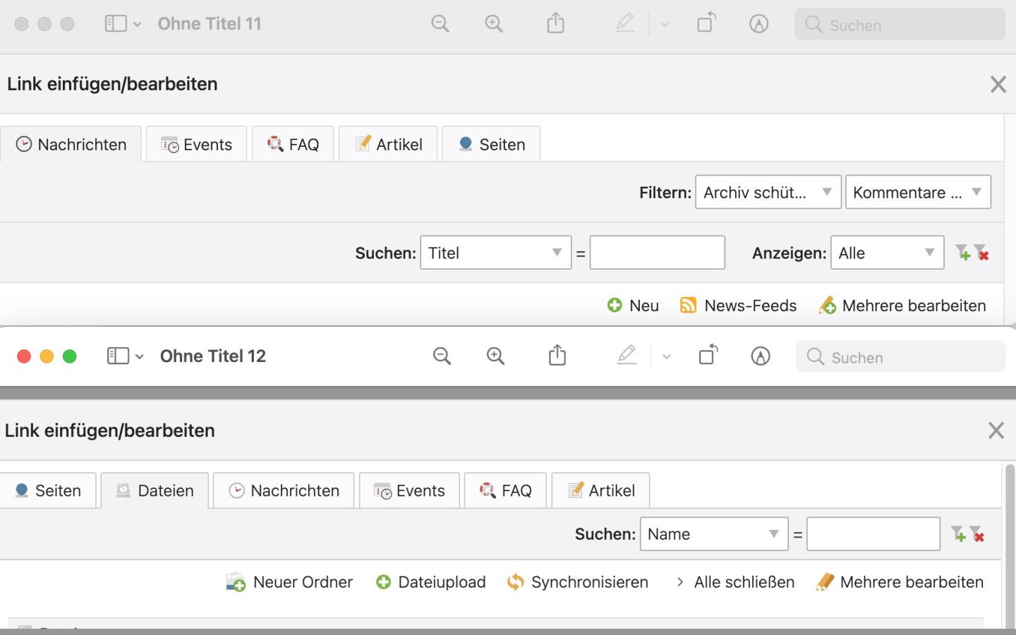Reset the filter beside the Anzeigen dropdown
Image resolution: width=1016 pixels, height=635 pixels.
point(981,253)
